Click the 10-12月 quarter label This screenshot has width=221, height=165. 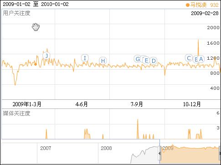point(192,104)
